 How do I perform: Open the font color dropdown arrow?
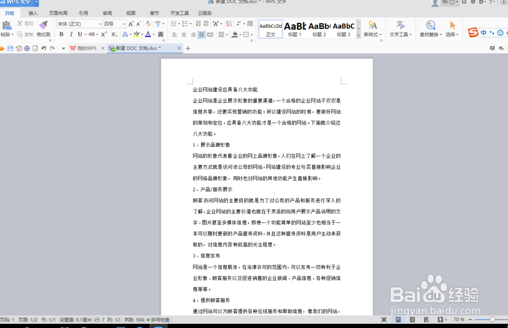pos(153,34)
